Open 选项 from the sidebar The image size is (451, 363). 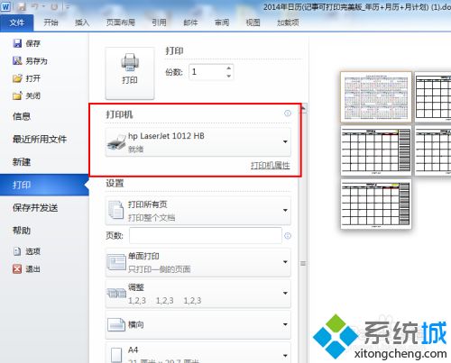(x=26, y=251)
